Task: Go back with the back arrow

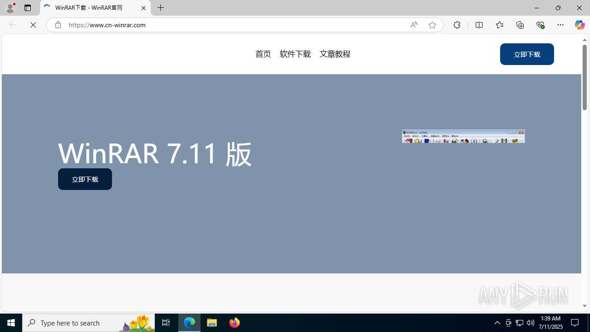Action: 12,25
